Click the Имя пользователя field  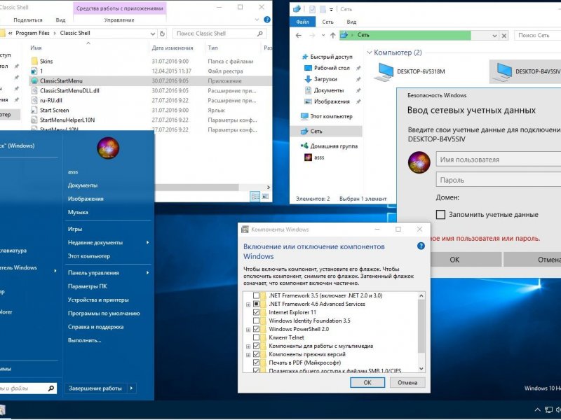[x=499, y=160]
